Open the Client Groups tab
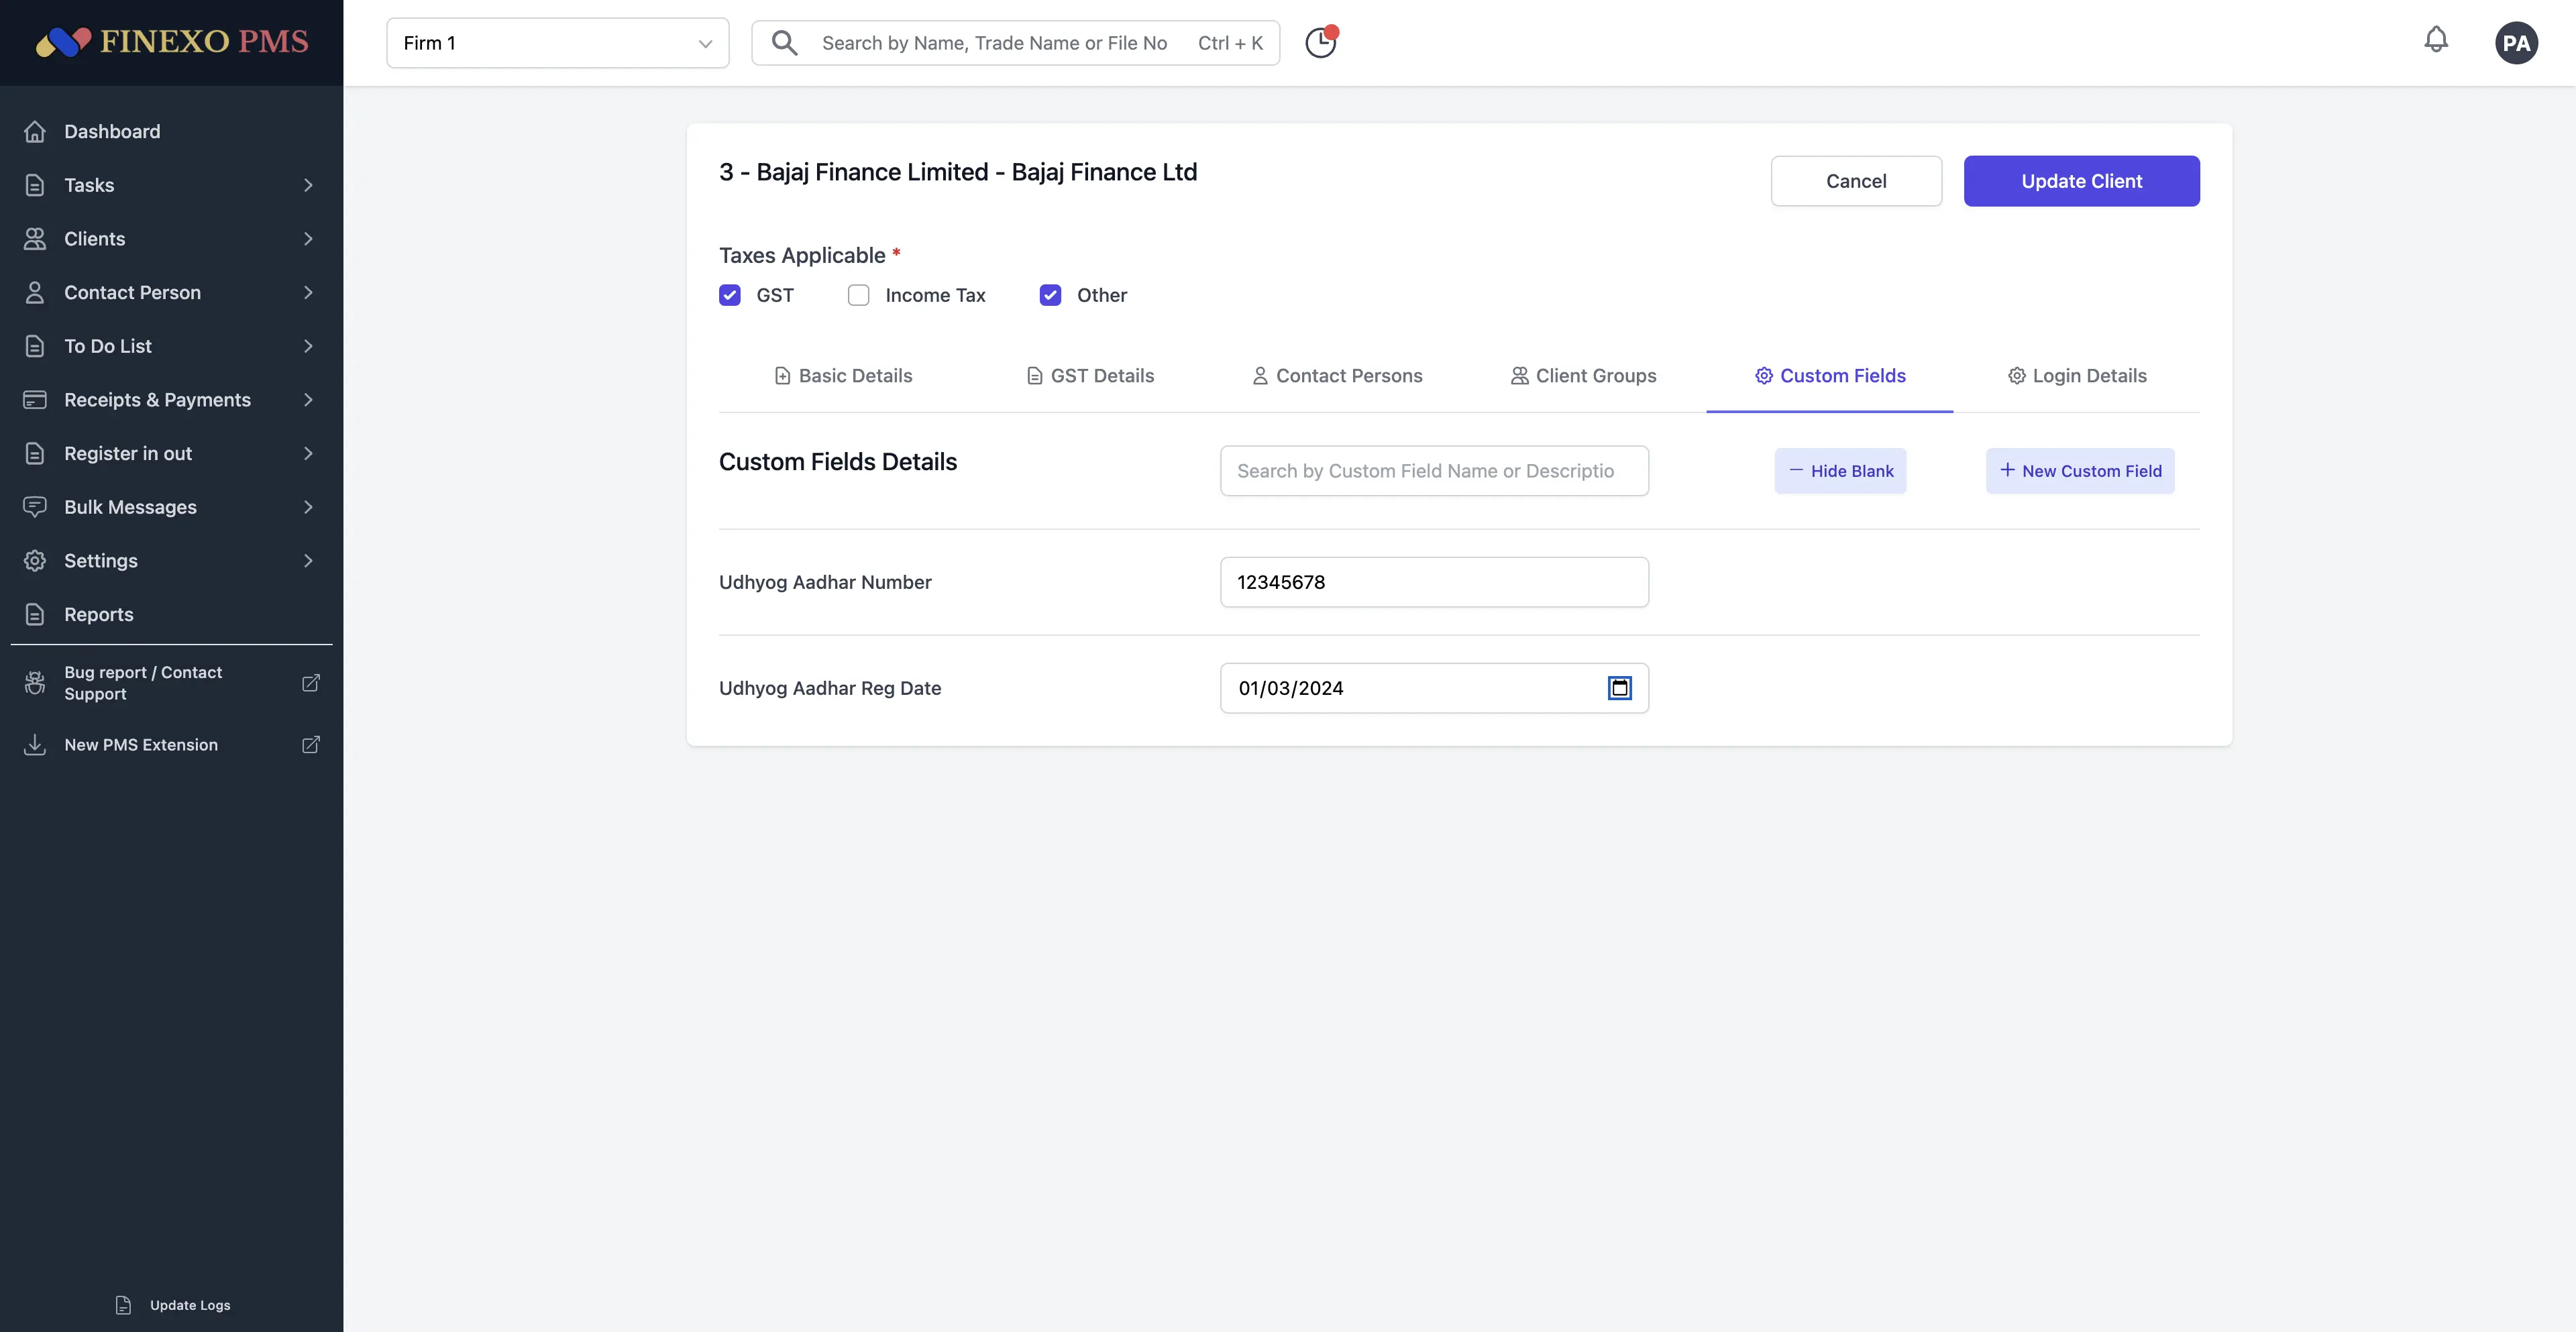 point(1583,376)
